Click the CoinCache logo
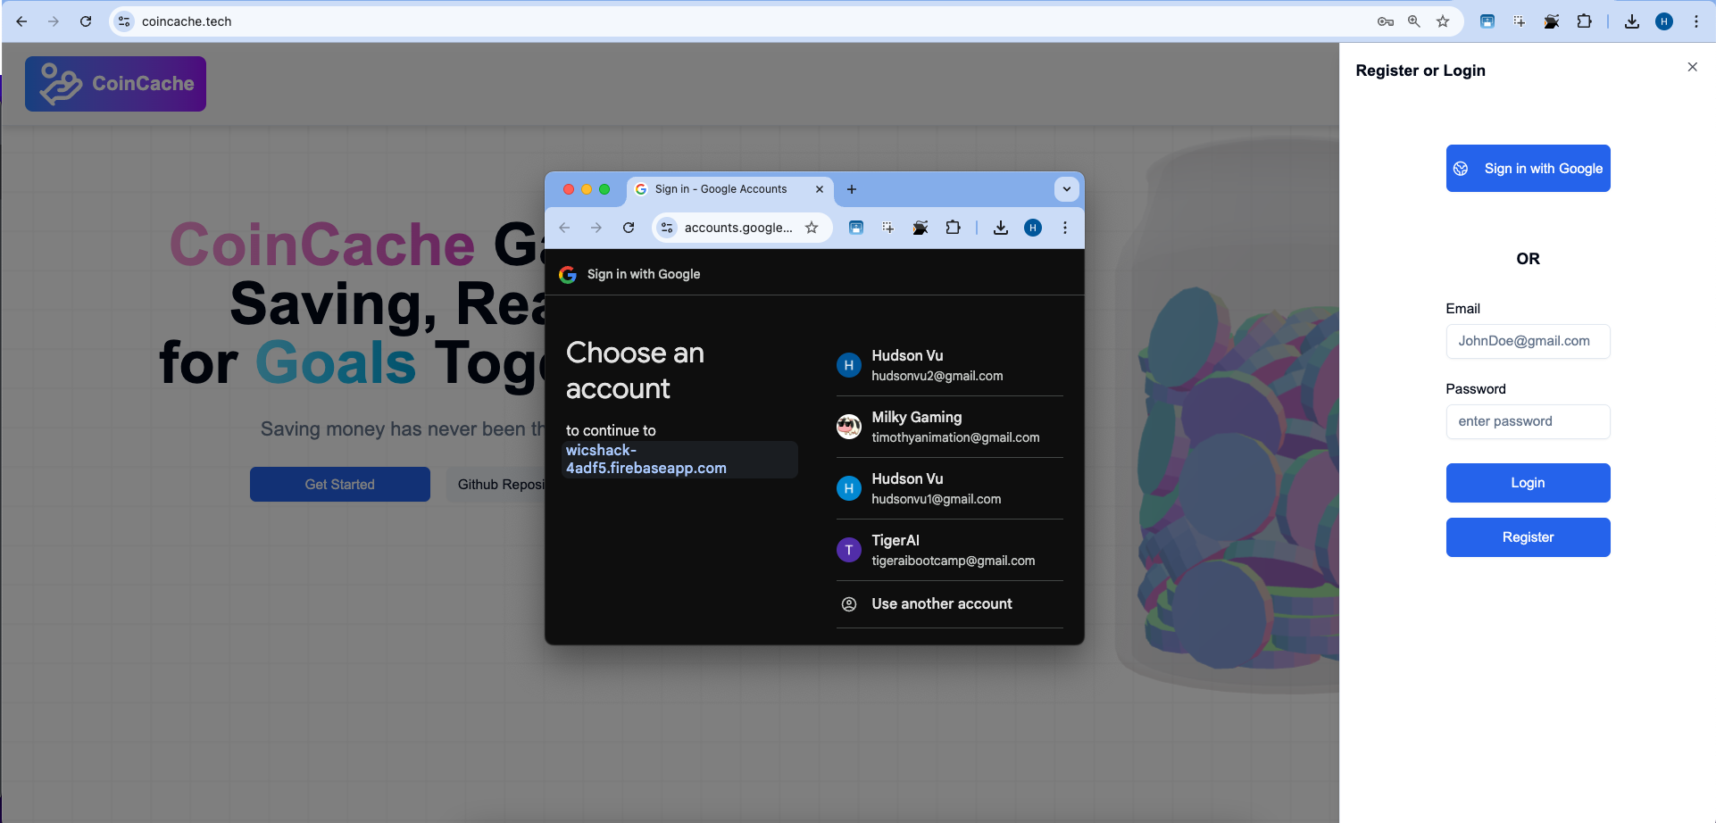 coord(115,84)
